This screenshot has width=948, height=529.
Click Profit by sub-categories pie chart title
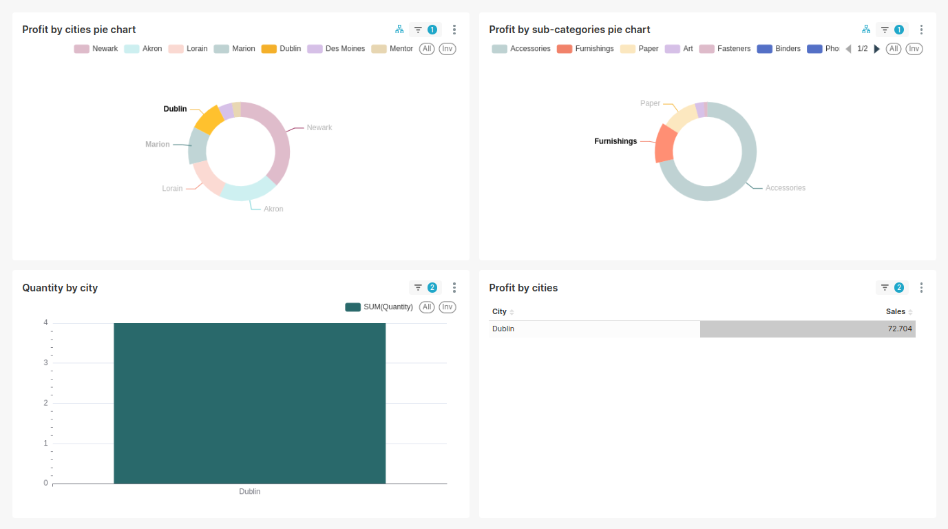[569, 30]
